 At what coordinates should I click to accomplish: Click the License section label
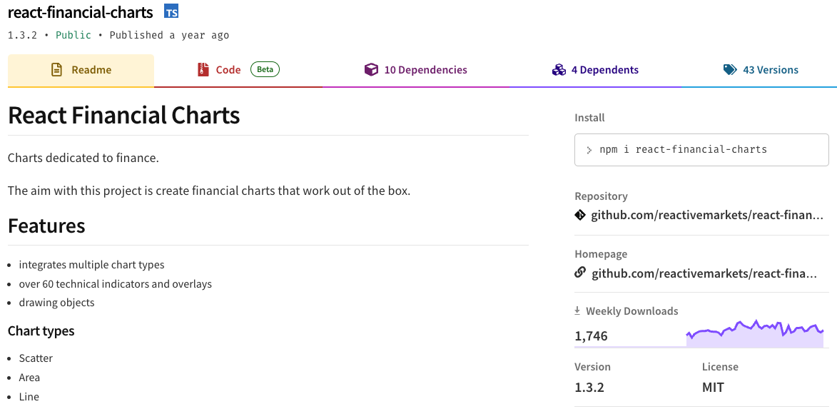click(x=720, y=367)
